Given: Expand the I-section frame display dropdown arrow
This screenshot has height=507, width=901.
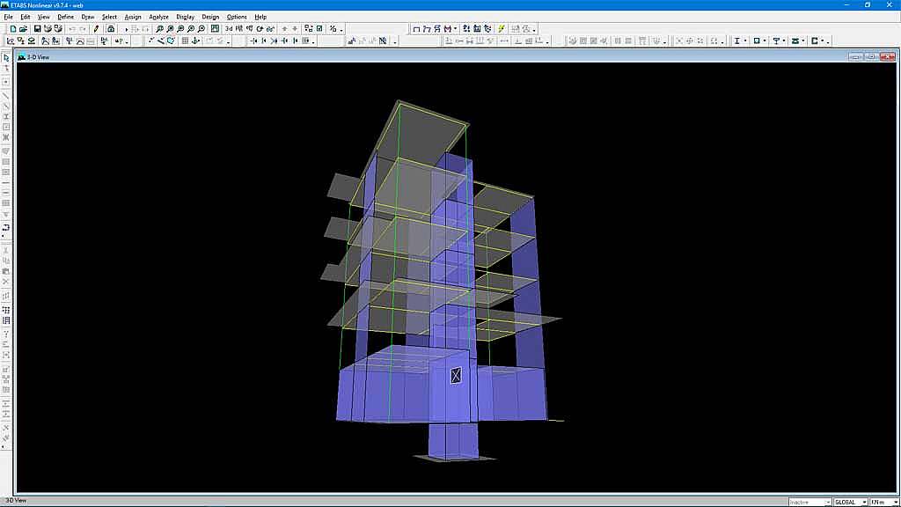Looking at the screenshot, I should click(745, 41).
